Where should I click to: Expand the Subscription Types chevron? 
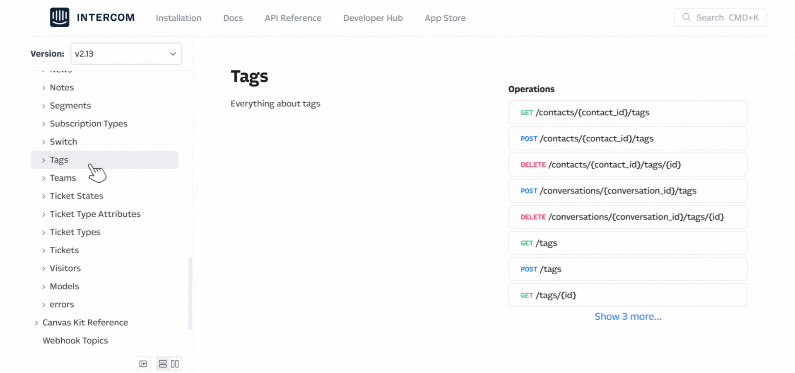click(x=43, y=124)
